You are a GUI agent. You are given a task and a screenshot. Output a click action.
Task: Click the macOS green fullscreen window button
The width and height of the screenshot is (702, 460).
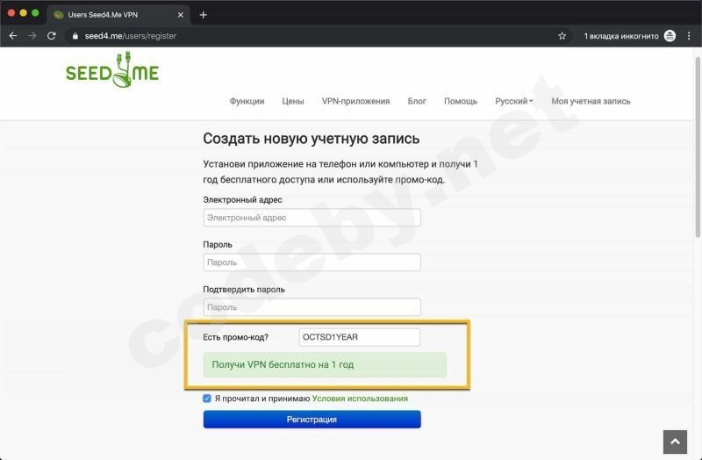click(x=35, y=13)
